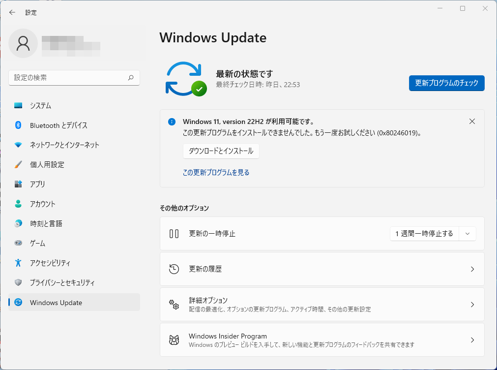Click the blue info icon in notice
Image resolution: width=497 pixels, height=370 pixels.
(172, 122)
